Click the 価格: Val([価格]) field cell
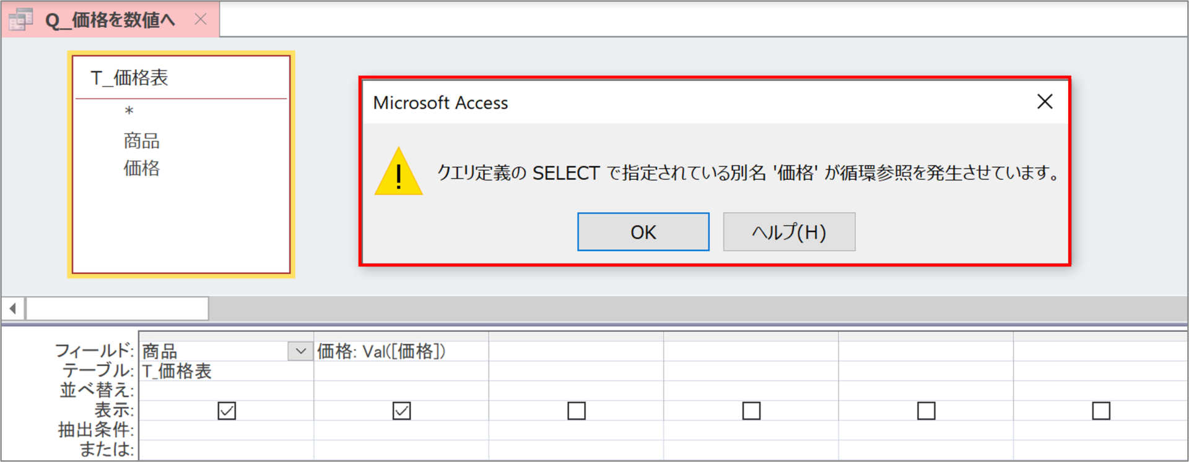The image size is (1189, 462). 401,351
